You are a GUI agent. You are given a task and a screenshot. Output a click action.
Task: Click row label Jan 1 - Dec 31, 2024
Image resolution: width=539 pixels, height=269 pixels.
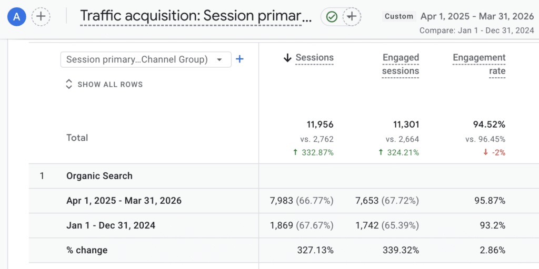coord(111,225)
